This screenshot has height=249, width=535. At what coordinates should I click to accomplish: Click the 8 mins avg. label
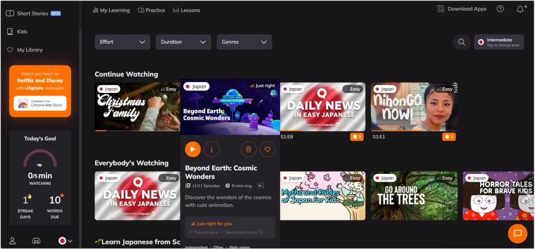(239, 186)
